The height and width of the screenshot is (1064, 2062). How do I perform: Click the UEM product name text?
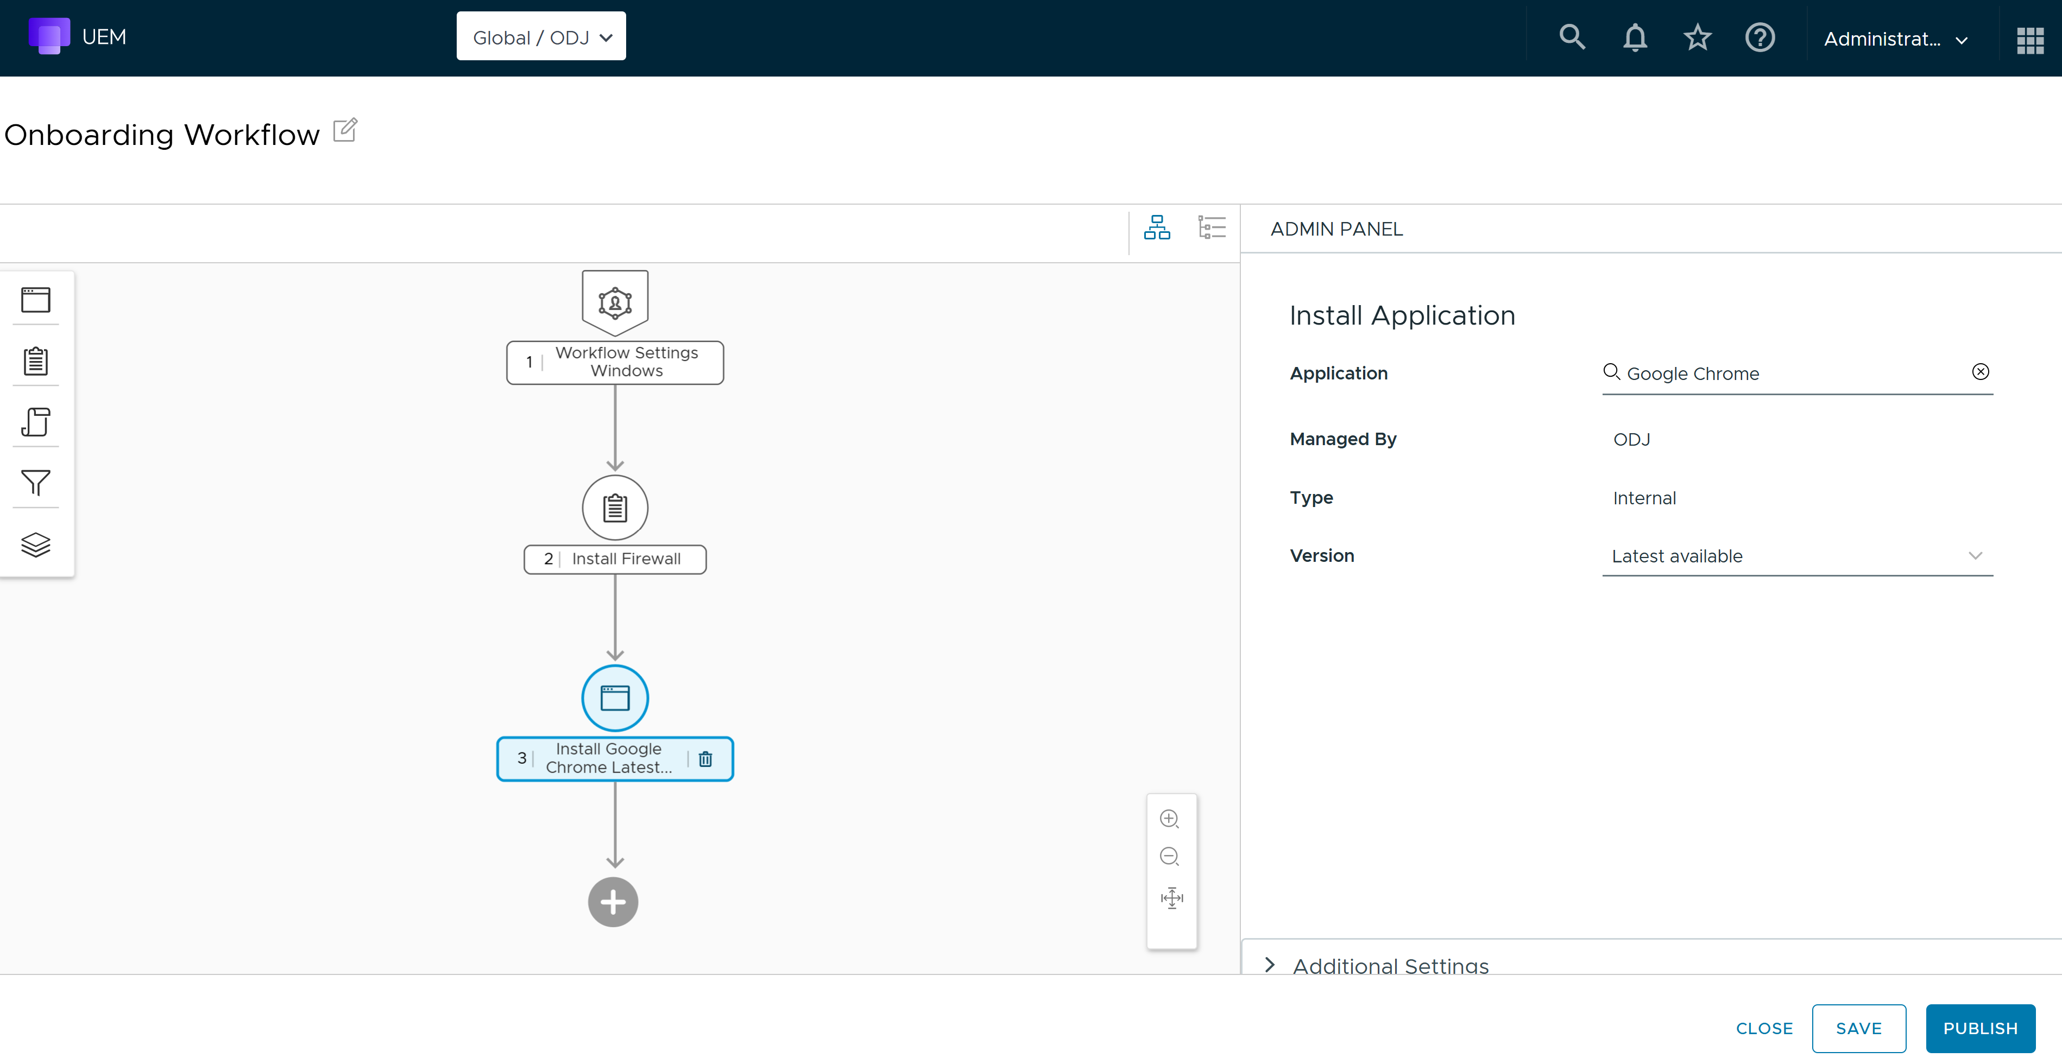pos(104,37)
